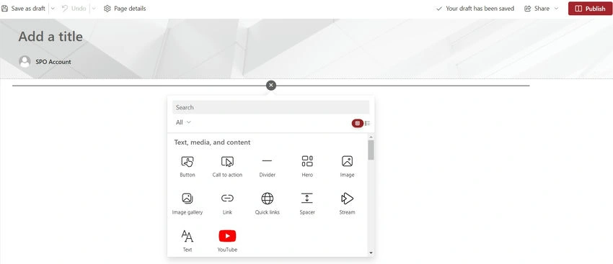Click the web part list scrollbar thumb
The image size is (613, 264).
(x=371, y=150)
